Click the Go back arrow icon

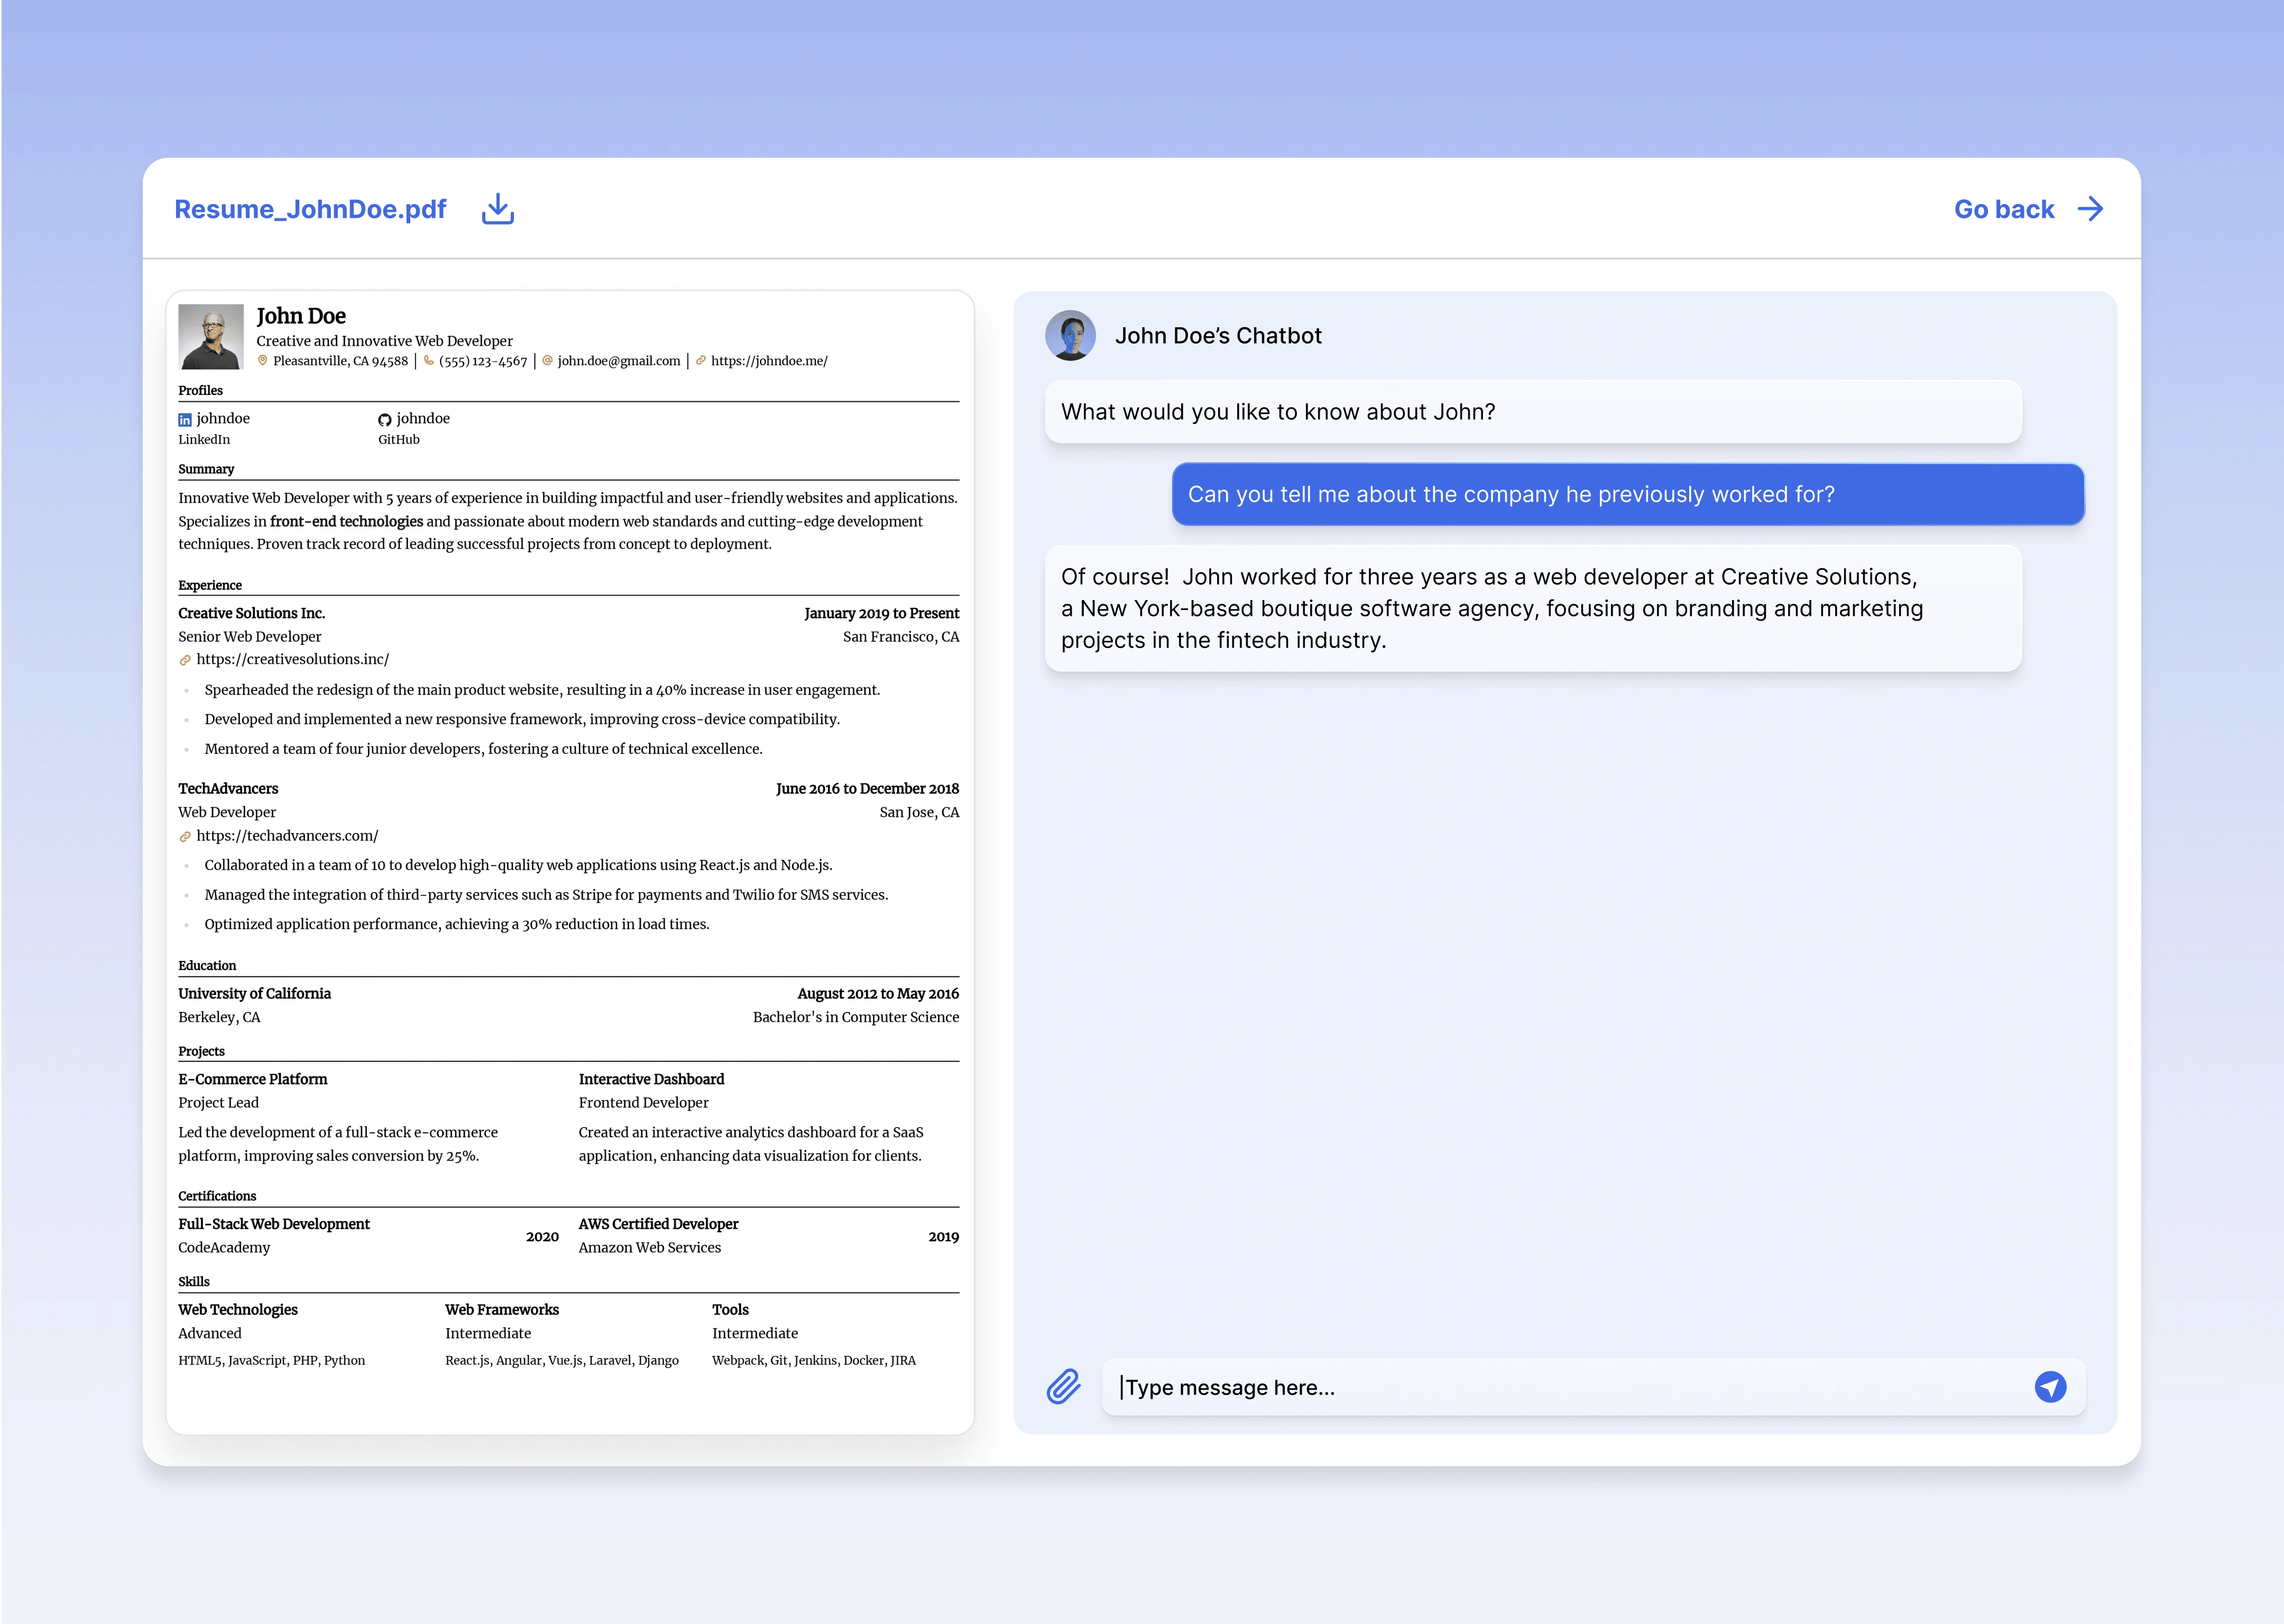[2090, 209]
